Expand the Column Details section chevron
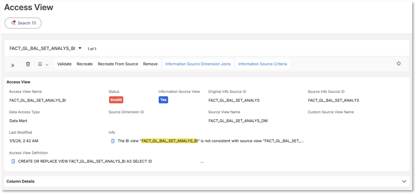The width and height of the screenshot is (416, 194). 404,182
